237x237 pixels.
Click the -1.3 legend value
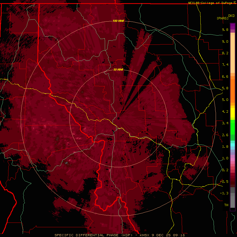point(224,193)
